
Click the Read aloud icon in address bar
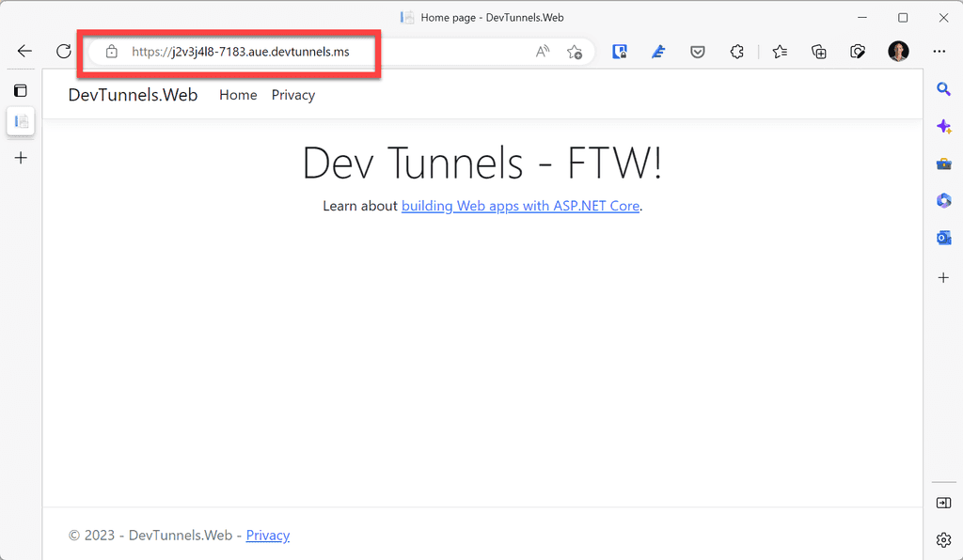(543, 52)
